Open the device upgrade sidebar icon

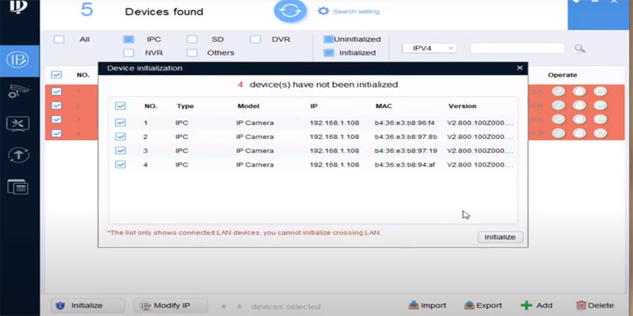(18, 155)
